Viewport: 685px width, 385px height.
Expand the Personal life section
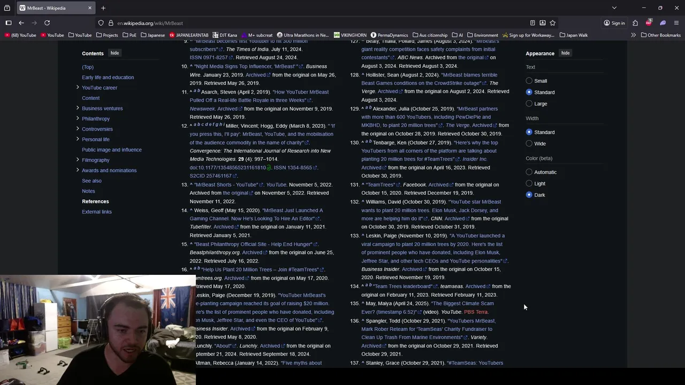click(78, 139)
